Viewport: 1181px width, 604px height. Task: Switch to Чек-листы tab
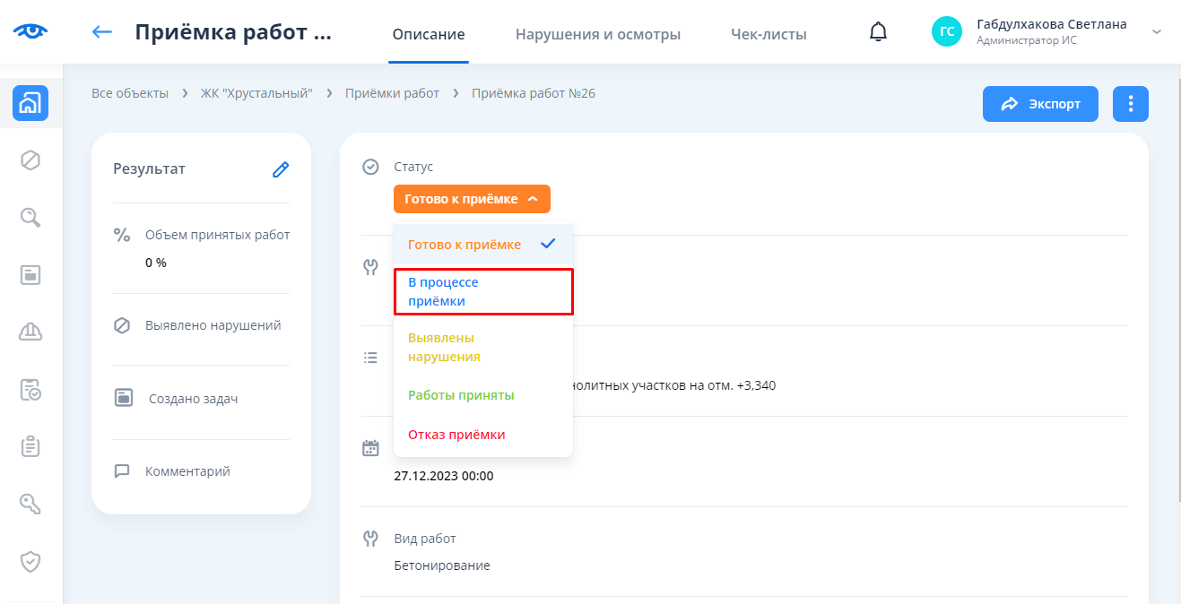pyautogui.click(x=769, y=35)
